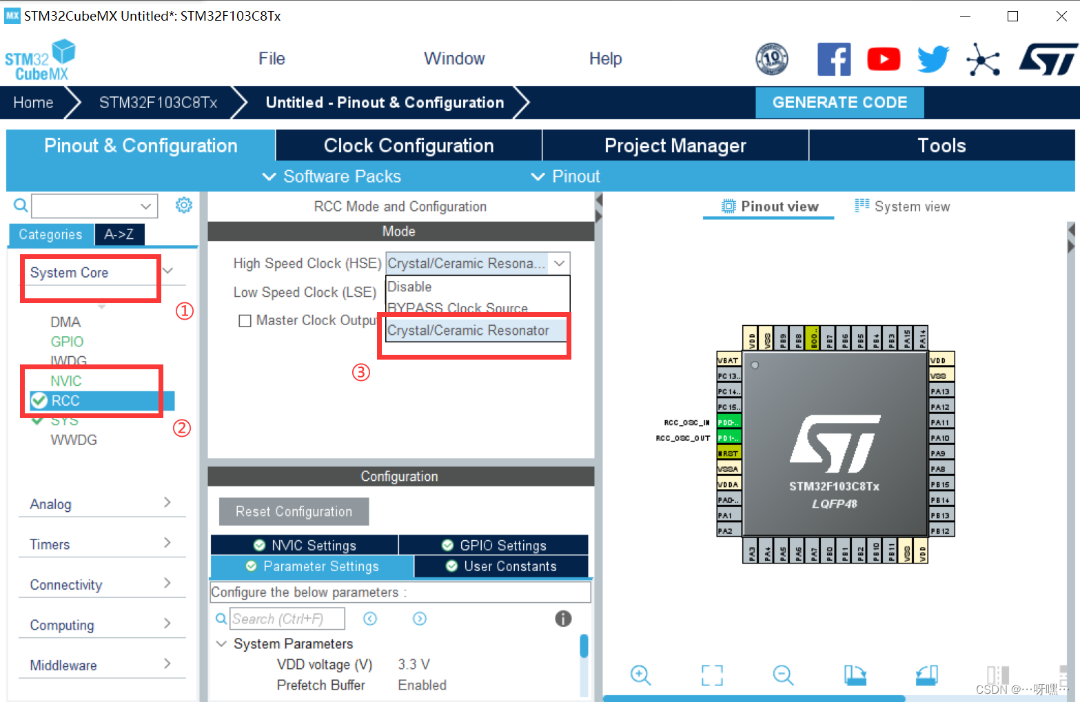Viewport: 1080px width, 702px height.
Task: Click the Reset Configuration button
Action: 293,511
